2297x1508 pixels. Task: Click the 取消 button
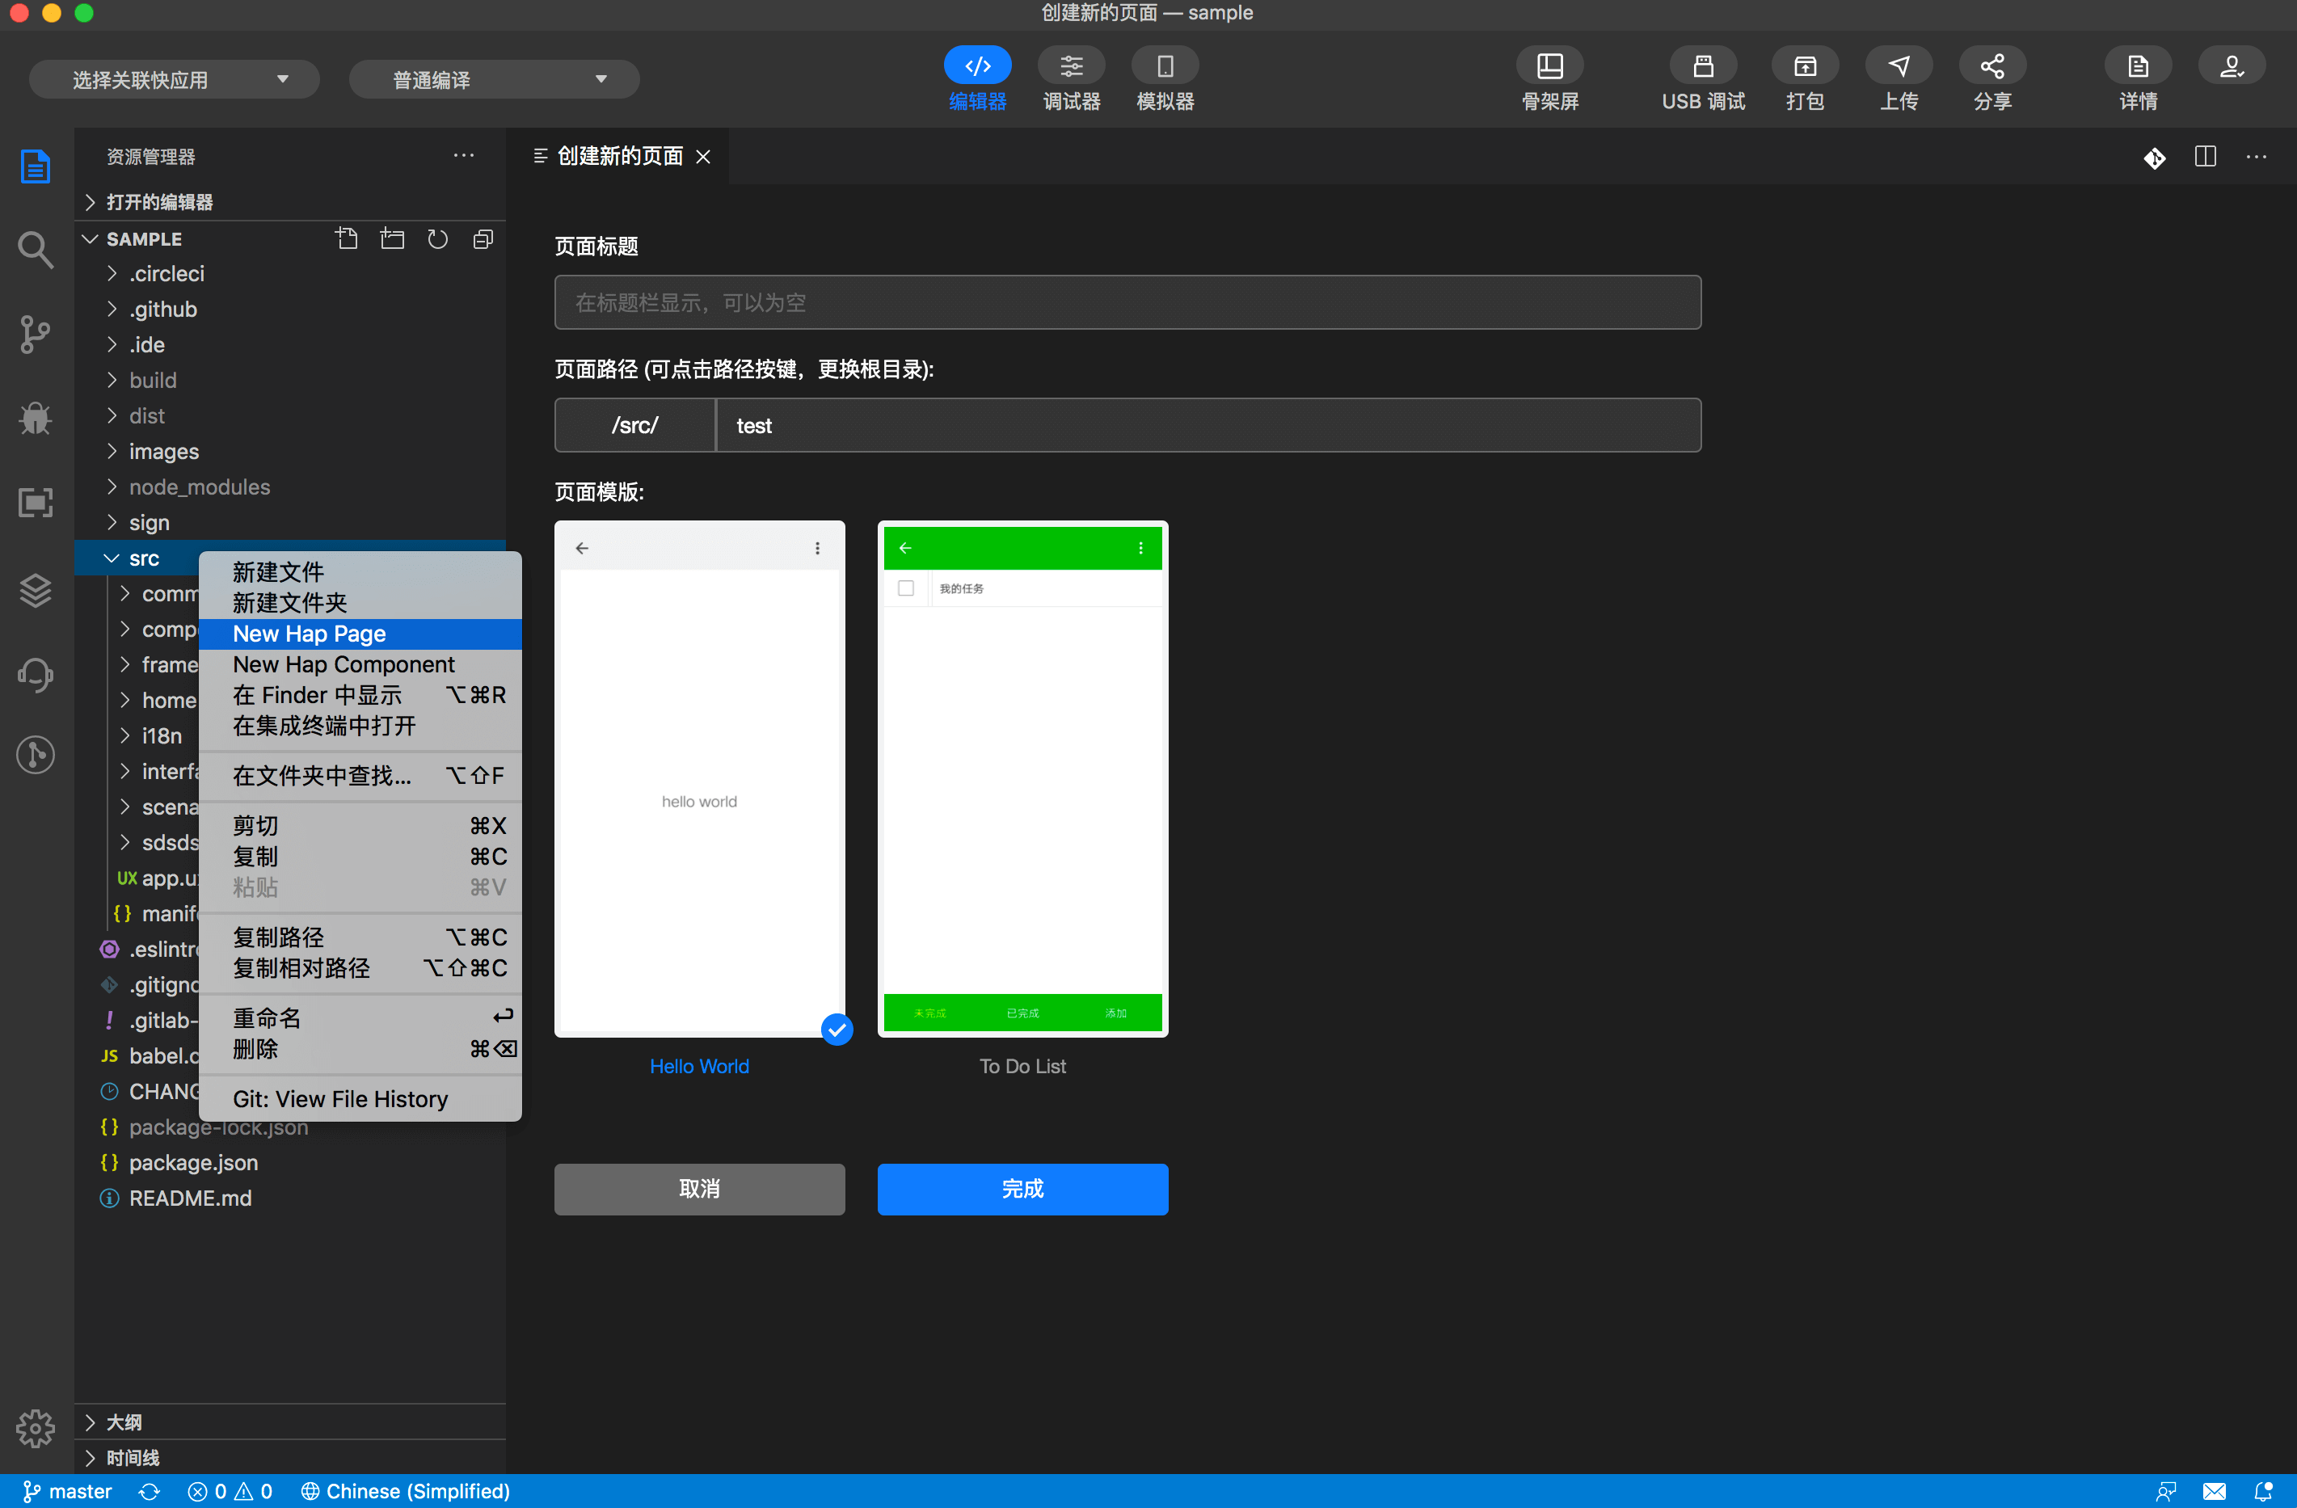click(x=699, y=1188)
